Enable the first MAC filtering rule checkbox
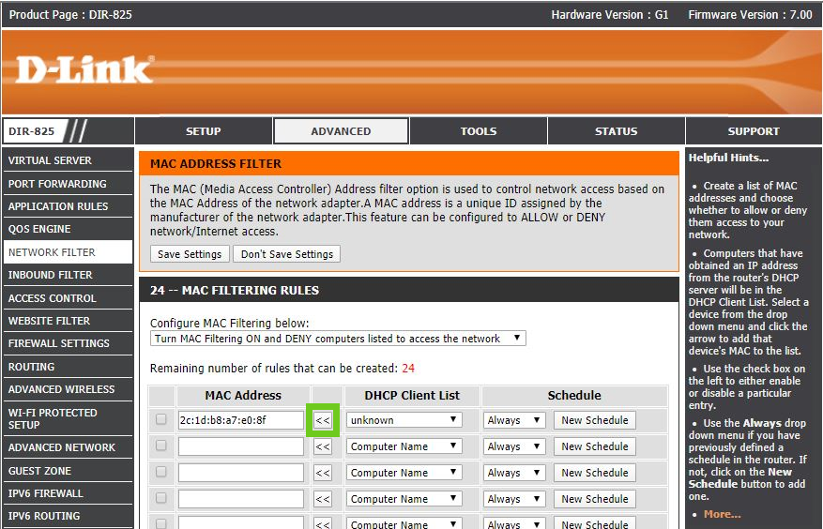The height and width of the screenshot is (529, 823). [161, 420]
